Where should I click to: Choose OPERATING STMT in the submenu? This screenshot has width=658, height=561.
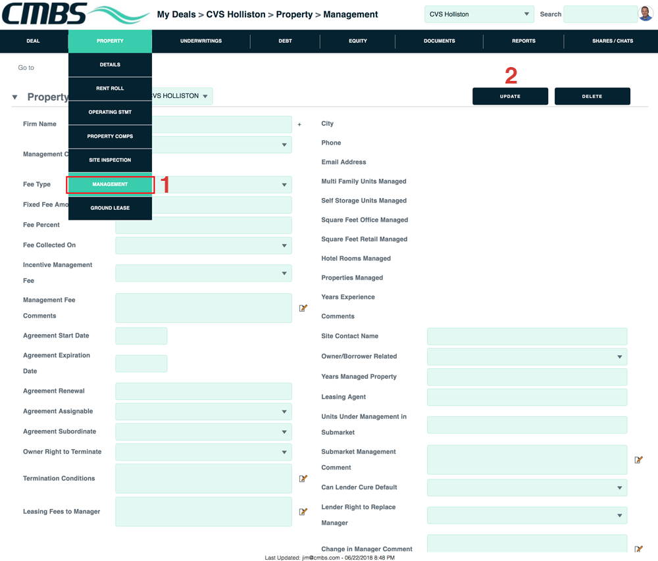coord(110,112)
